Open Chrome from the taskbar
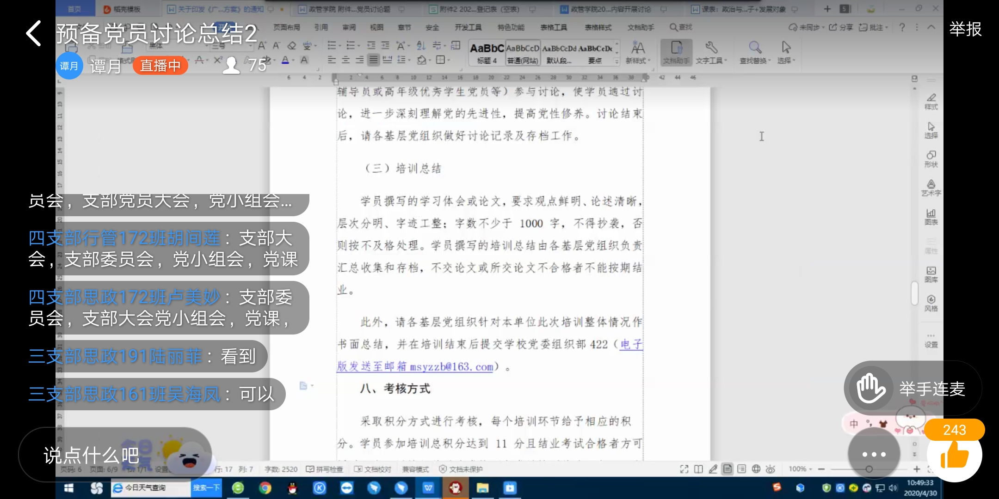The height and width of the screenshot is (499, 999). (265, 488)
